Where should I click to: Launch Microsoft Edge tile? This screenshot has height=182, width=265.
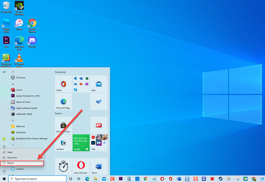click(x=63, y=102)
